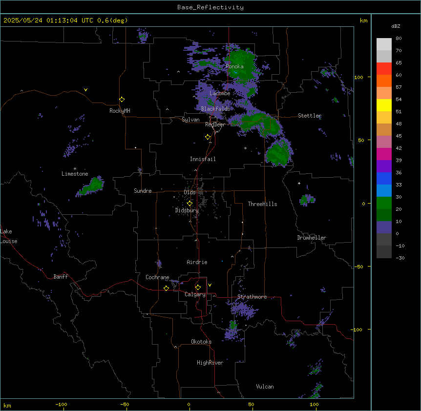Click the HighRiver city label

(x=210, y=363)
